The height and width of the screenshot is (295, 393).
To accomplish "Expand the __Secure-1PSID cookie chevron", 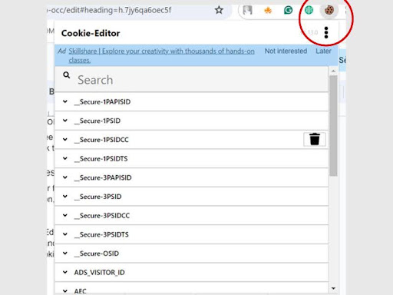I will (65, 121).
